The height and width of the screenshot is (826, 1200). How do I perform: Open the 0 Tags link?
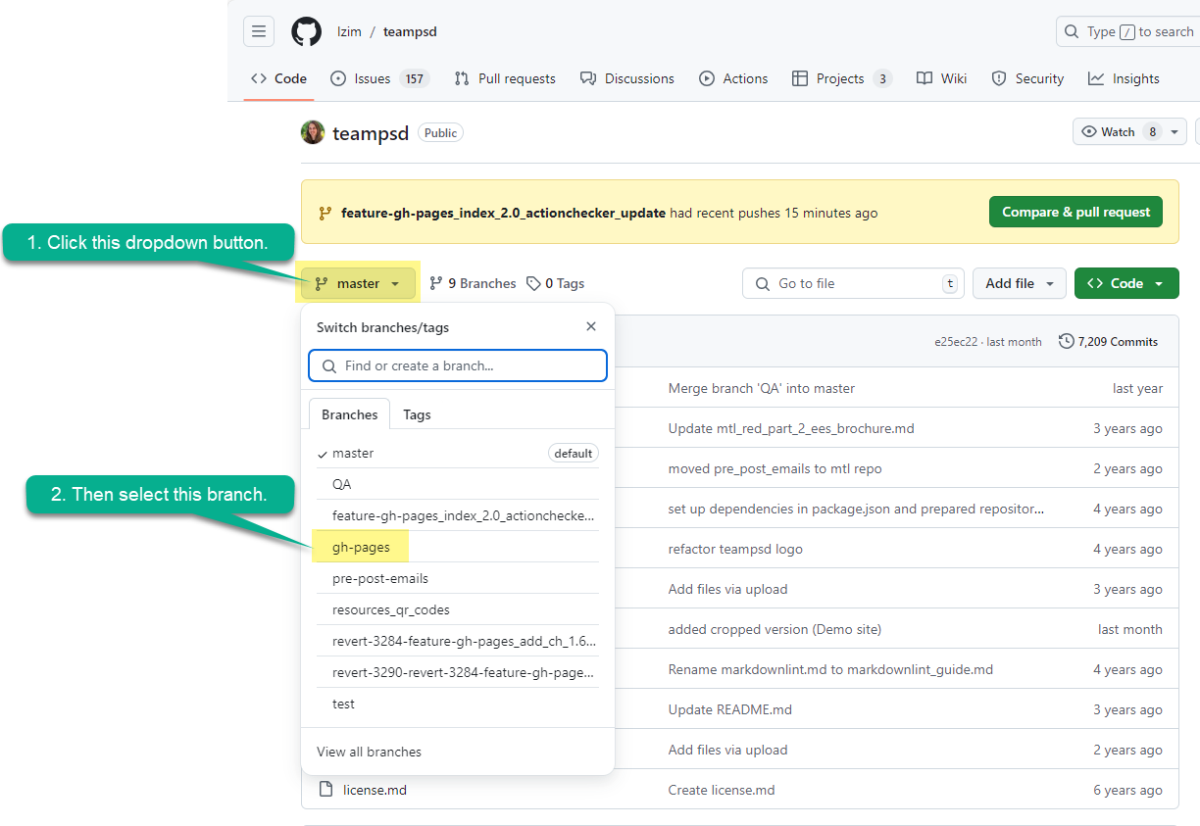(555, 283)
